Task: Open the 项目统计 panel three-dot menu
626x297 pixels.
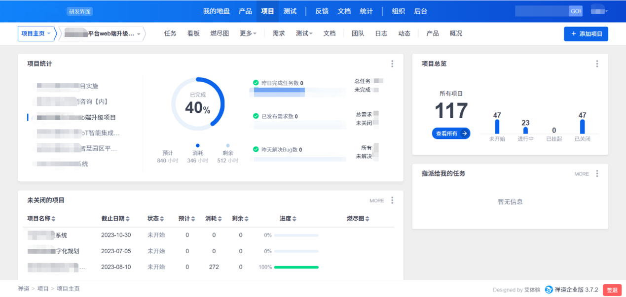Action: (392, 64)
